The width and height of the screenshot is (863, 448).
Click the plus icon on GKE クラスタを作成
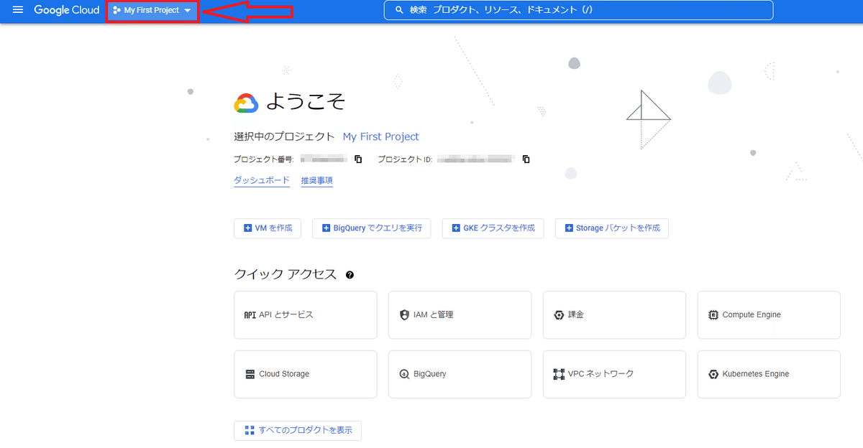(456, 228)
